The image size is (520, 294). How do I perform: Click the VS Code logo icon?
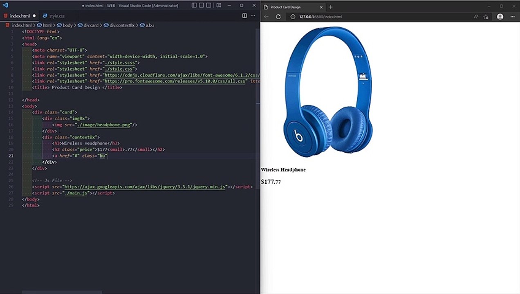pos(5,5)
